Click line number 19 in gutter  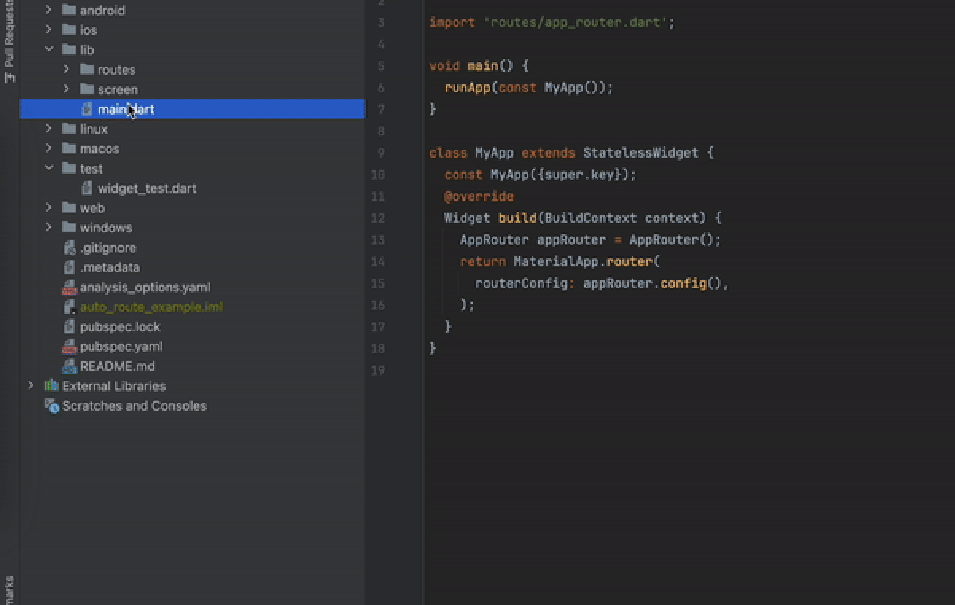click(378, 370)
